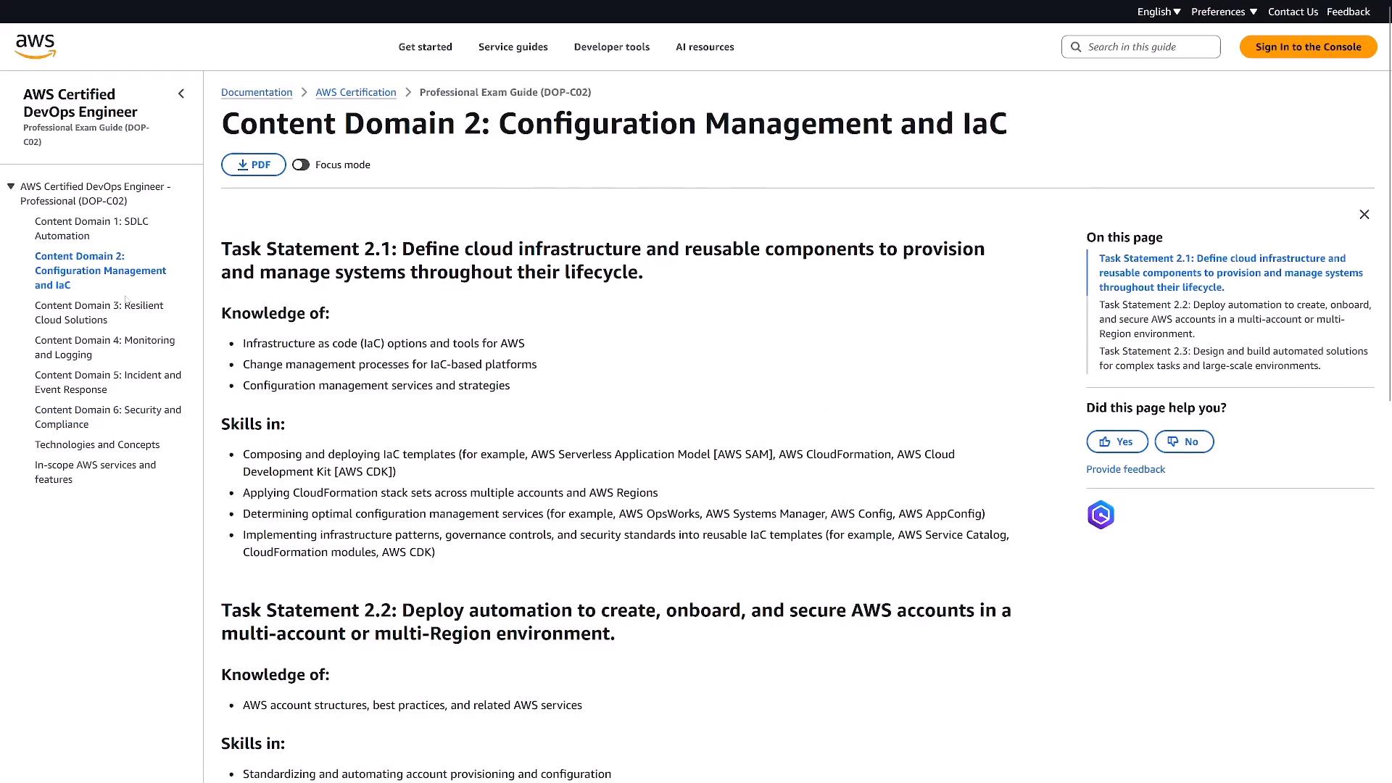This screenshot has height=783, width=1392.
Task: Jump to Task Statement 2.3 in On this page
Action: 1233,358
